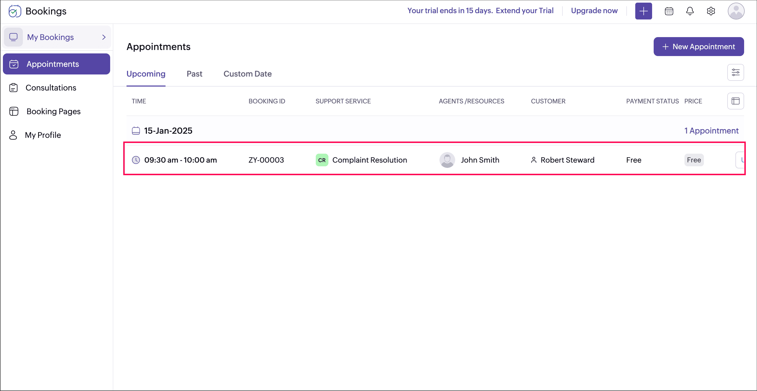Open the ZY-00003 appointment row
The image size is (757, 391).
click(x=266, y=160)
